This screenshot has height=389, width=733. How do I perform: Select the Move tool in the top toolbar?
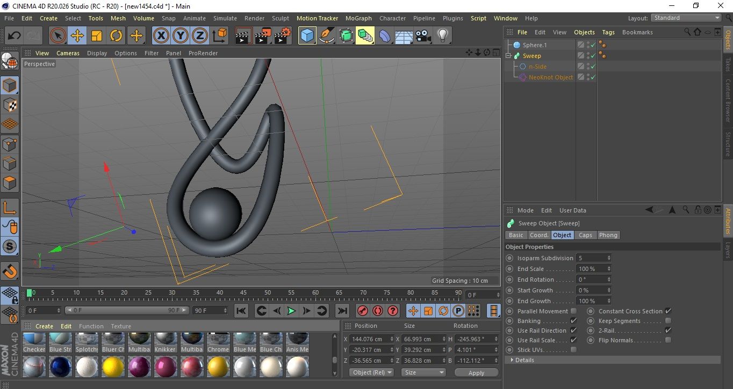tap(77, 36)
